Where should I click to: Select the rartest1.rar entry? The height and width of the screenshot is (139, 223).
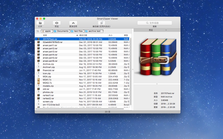coord(48,95)
